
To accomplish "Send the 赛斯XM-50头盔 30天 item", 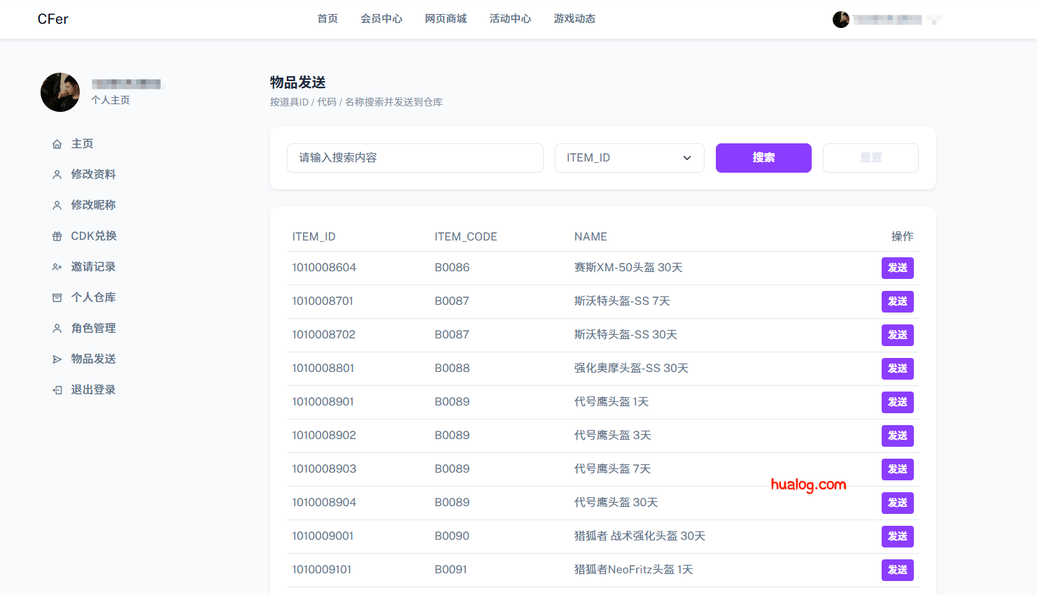I will click(897, 268).
